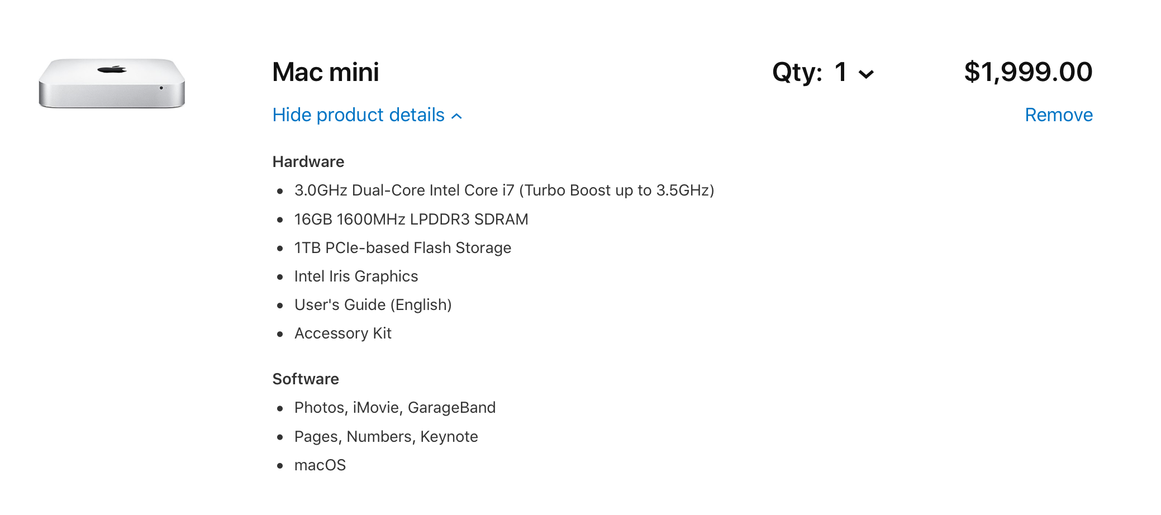Screen dimensions: 1161x515
Task: Click the up chevron beside Hide product details
Action: click(456, 116)
